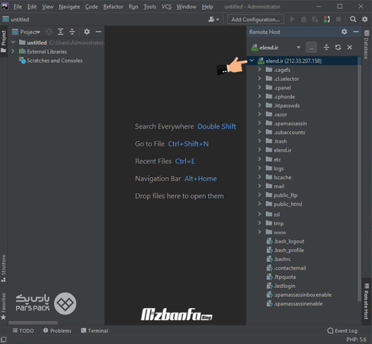Viewport: 372px width, 344px height.
Task: Click the Project panel horizontal scrollbar
Action: [33, 323]
